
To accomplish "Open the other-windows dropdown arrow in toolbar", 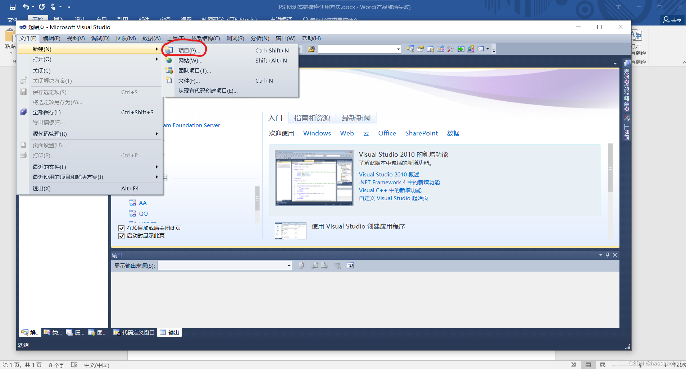I will pos(487,49).
